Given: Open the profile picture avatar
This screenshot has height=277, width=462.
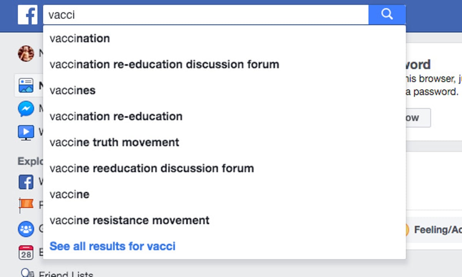Looking at the screenshot, I should pyautogui.click(x=26, y=53).
